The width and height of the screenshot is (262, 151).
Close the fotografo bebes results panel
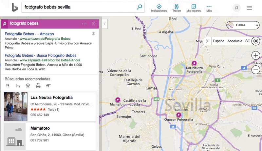click(x=93, y=24)
